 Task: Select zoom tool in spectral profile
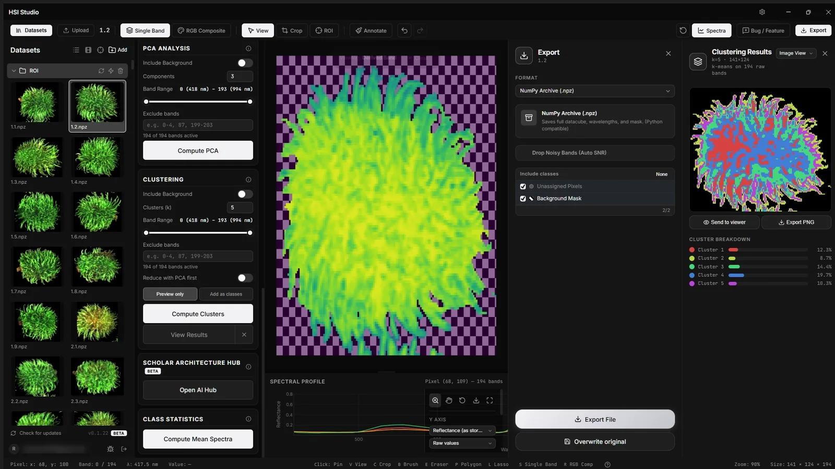point(435,401)
